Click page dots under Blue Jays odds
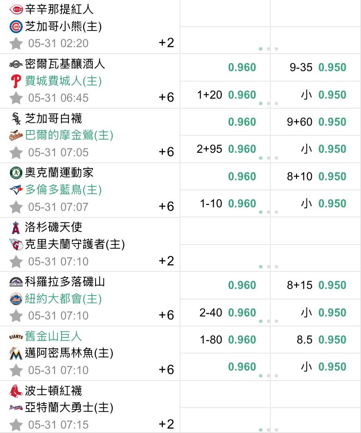Viewport: 361px width, 433px height. [268, 212]
